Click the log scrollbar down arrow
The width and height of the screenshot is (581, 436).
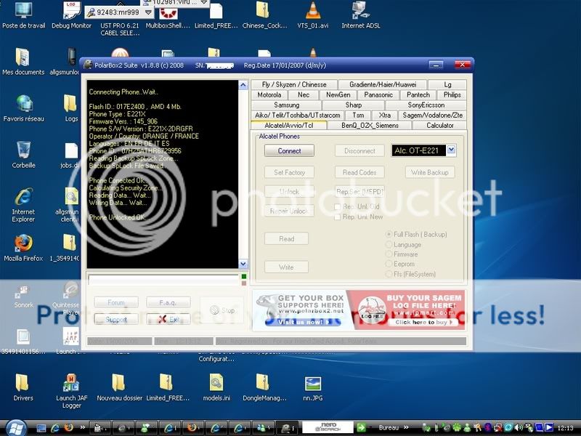pos(243,264)
